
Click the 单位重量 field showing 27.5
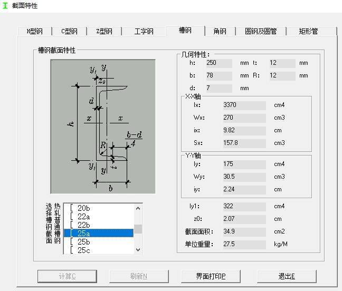coord(244,244)
